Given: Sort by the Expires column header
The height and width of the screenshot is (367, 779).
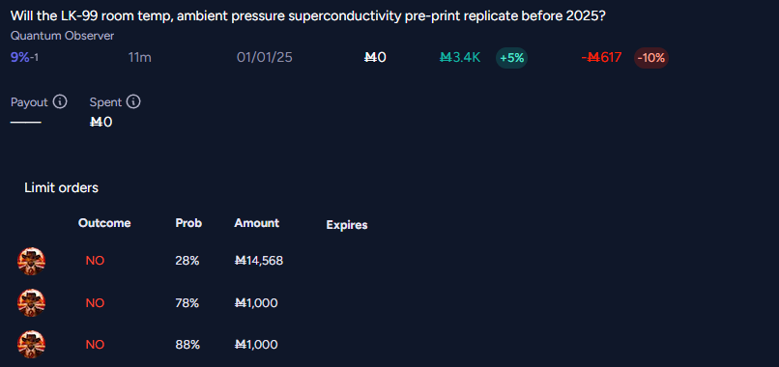Looking at the screenshot, I should pyautogui.click(x=347, y=225).
